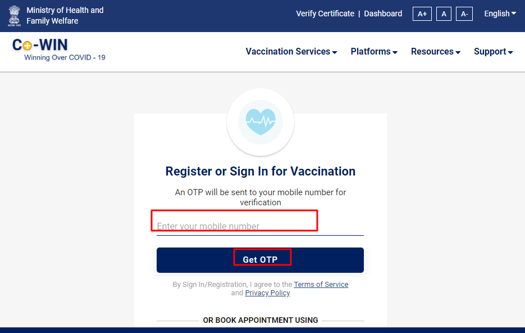
Task: Expand the Vaccination Services menu
Action: click(x=291, y=52)
